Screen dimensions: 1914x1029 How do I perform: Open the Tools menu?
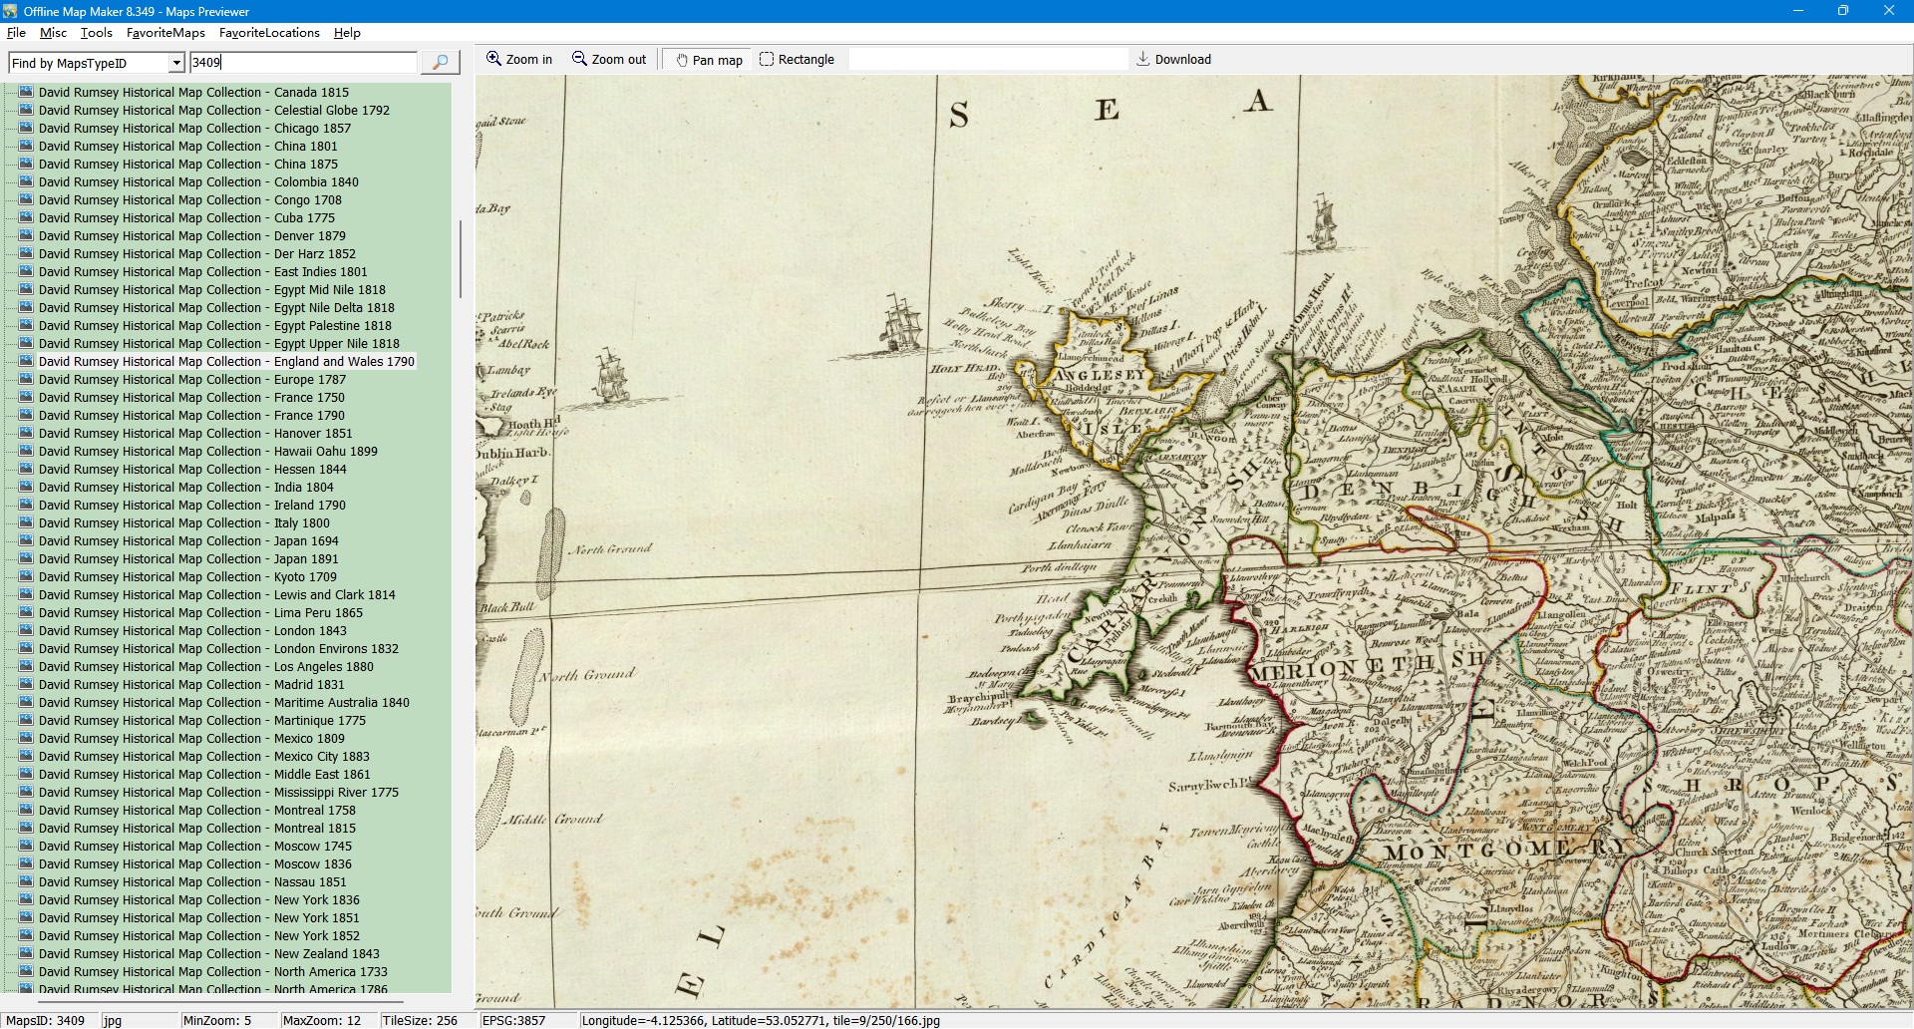96,33
